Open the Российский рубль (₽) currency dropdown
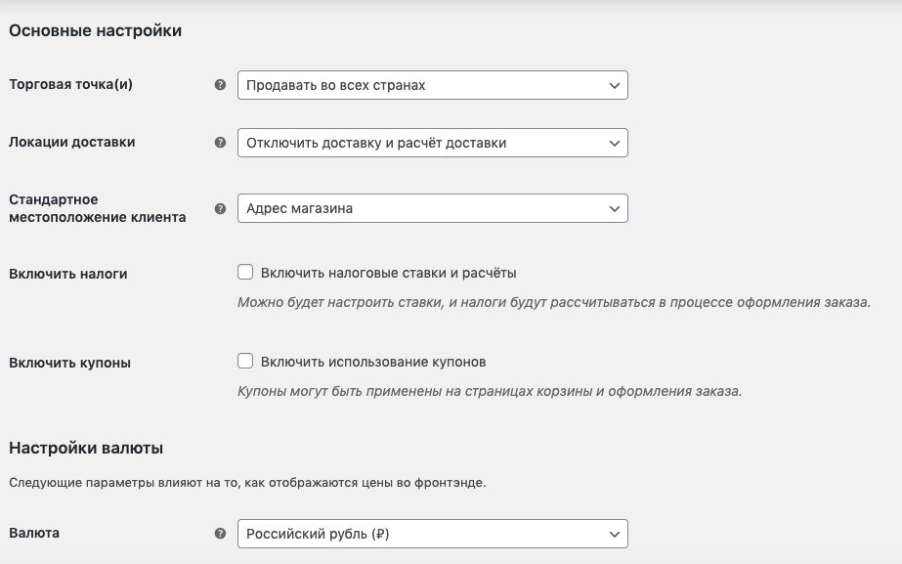 433,534
